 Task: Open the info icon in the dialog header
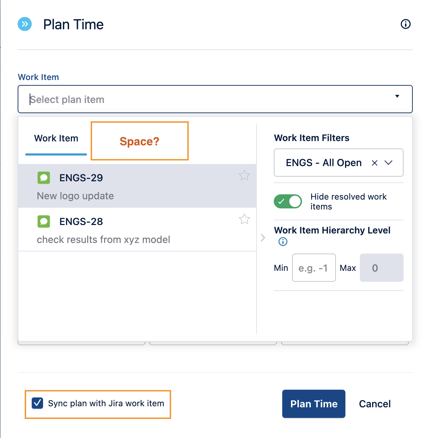[406, 24]
